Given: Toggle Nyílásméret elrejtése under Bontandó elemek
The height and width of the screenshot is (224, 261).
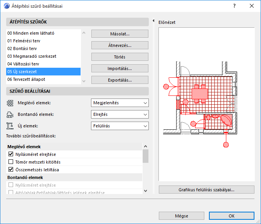Looking at the screenshot, I should (x=11, y=185).
